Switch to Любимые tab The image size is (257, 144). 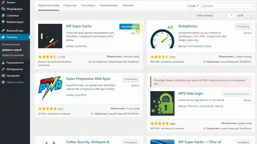[128, 5]
